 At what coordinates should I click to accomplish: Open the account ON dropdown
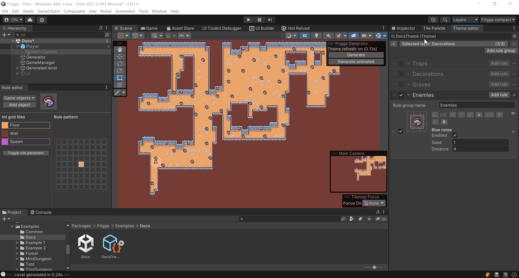point(13,20)
